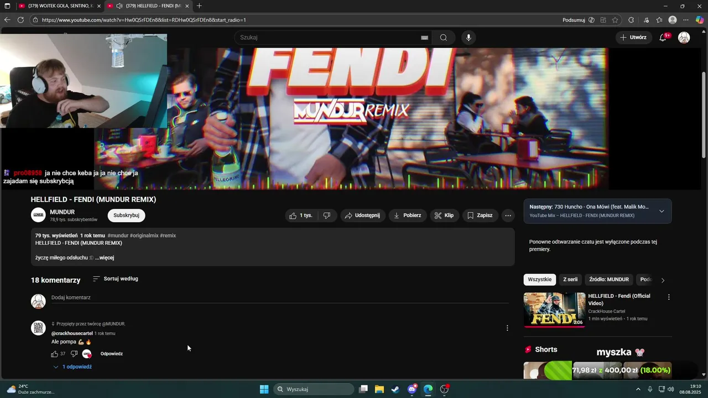Dislike the crackhousecartel comment
This screenshot has height=398, width=708.
(74, 354)
